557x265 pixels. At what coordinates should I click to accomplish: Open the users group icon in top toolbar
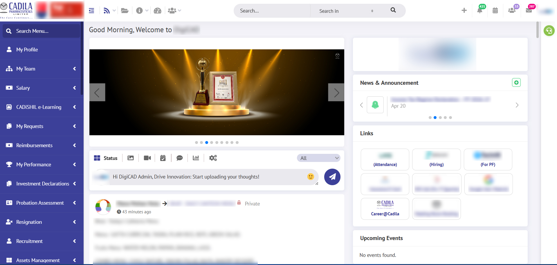point(172,11)
